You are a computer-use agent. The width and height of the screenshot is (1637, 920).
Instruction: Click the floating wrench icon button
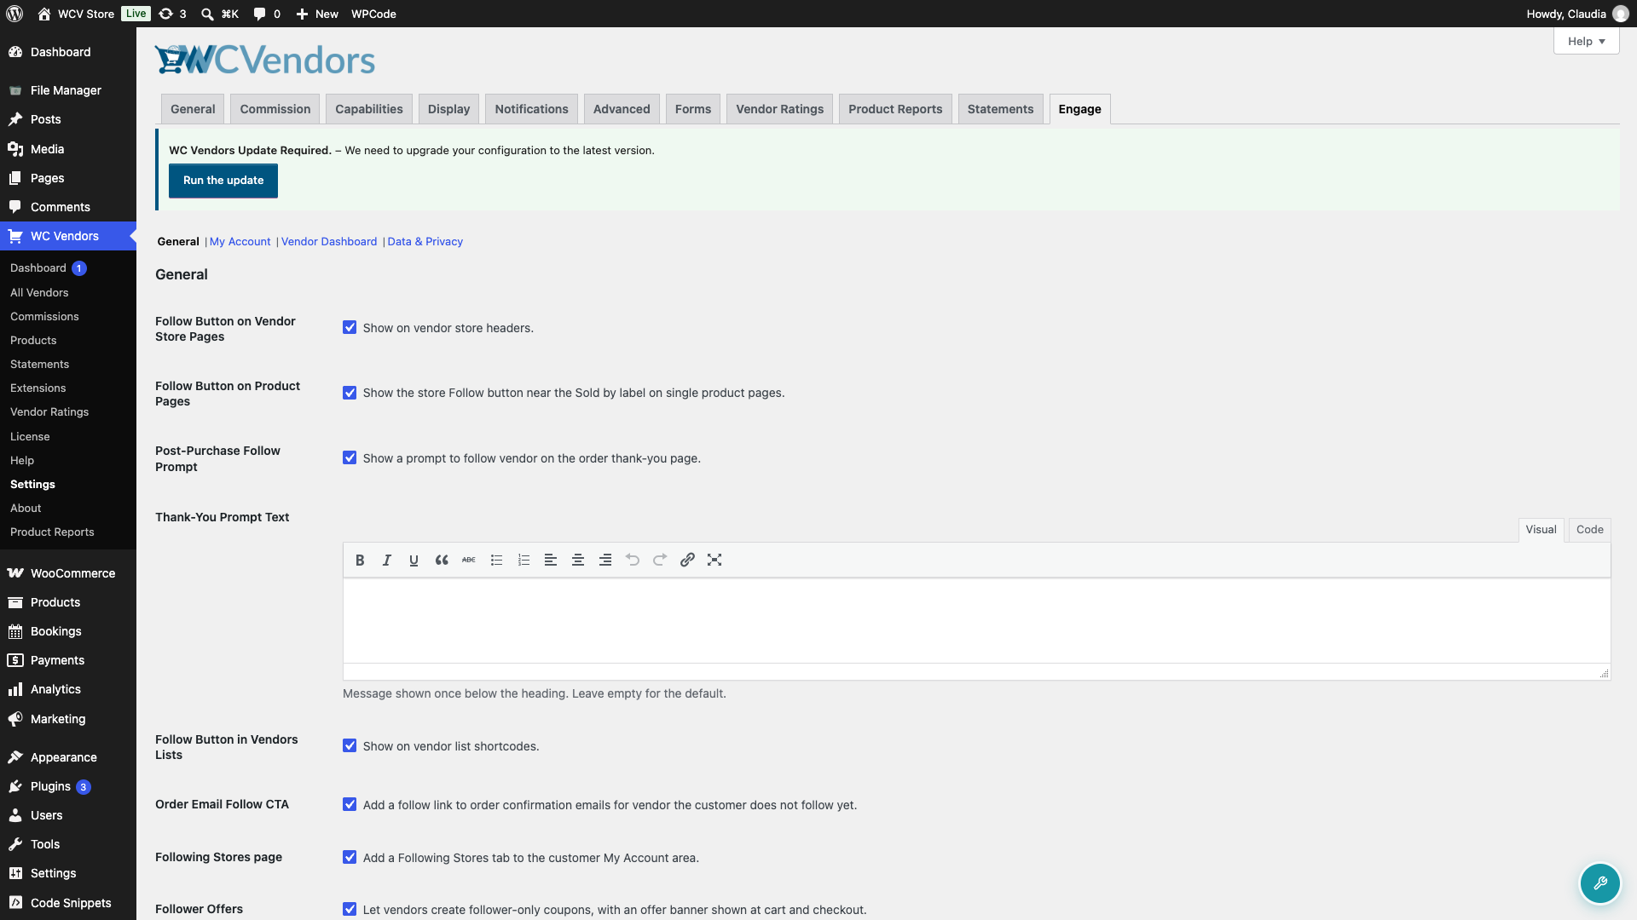click(1600, 883)
